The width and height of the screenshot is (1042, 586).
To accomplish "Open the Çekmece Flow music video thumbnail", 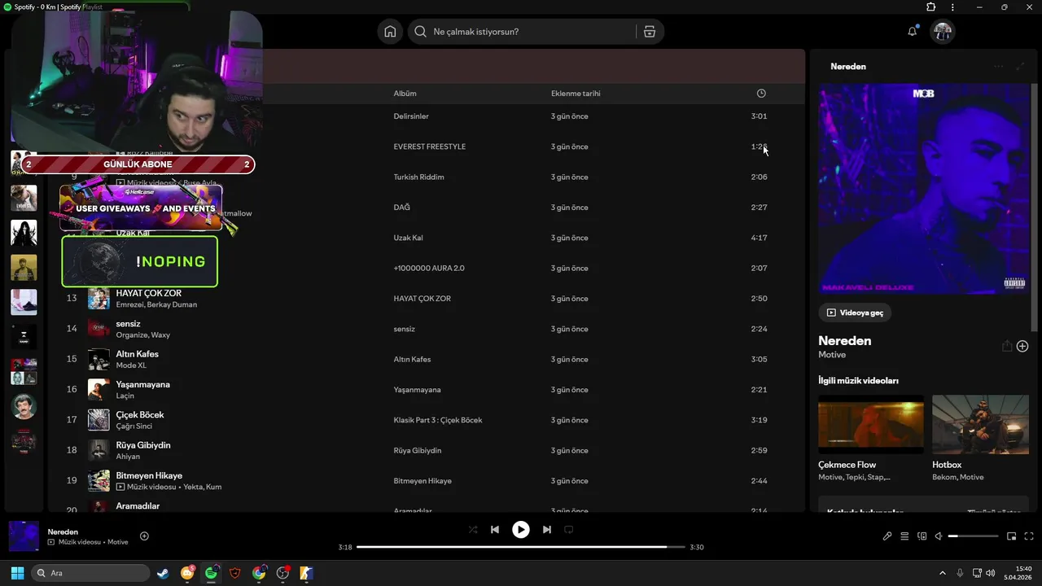I will (871, 424).
